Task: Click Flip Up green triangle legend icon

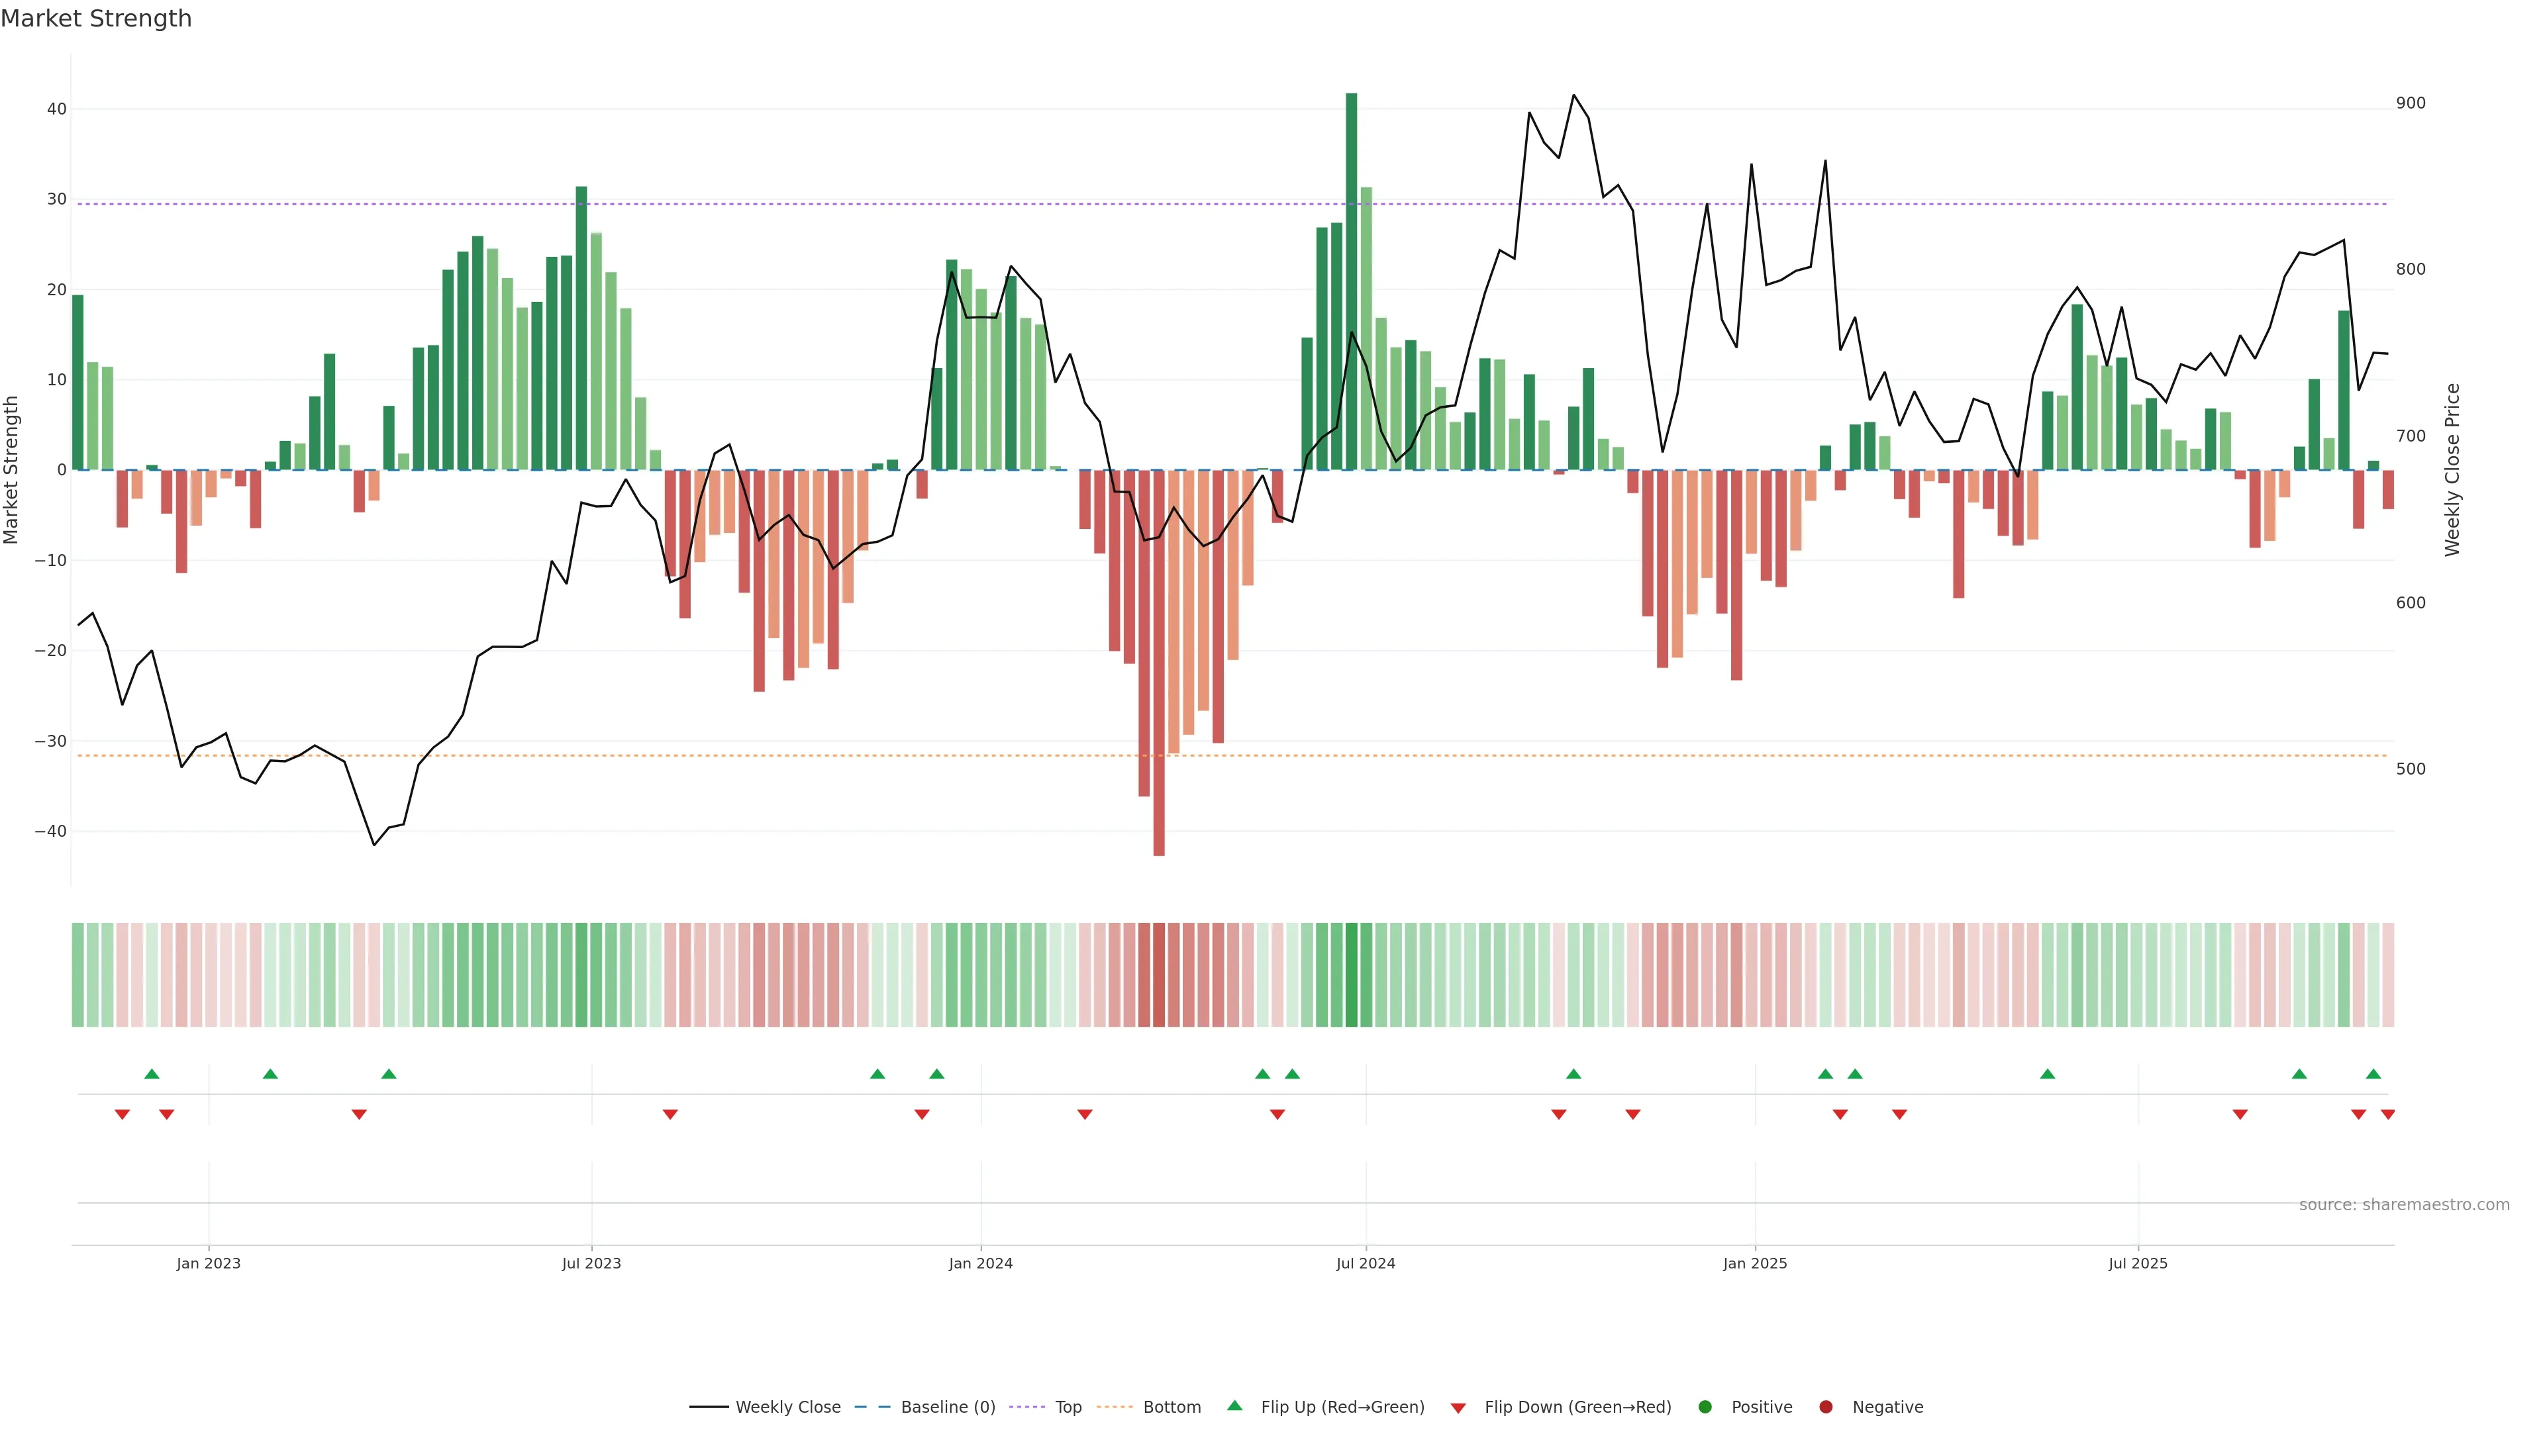Action: [x=1234, y=1406]
